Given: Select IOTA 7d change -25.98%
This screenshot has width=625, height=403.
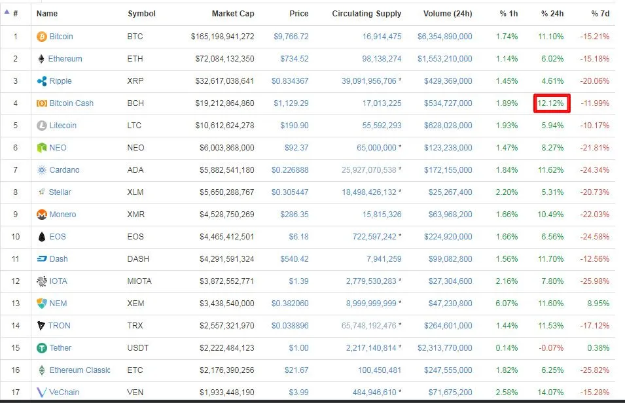Looking at the screenshot, I should coord(595,281).
